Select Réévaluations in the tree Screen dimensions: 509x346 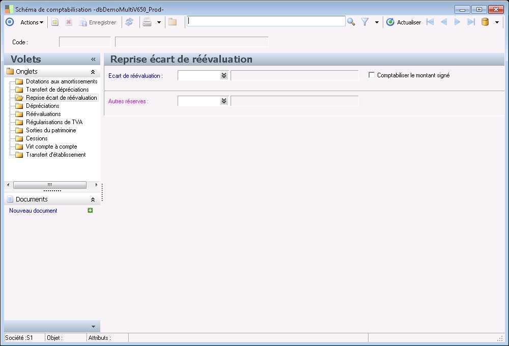point(43,114)
